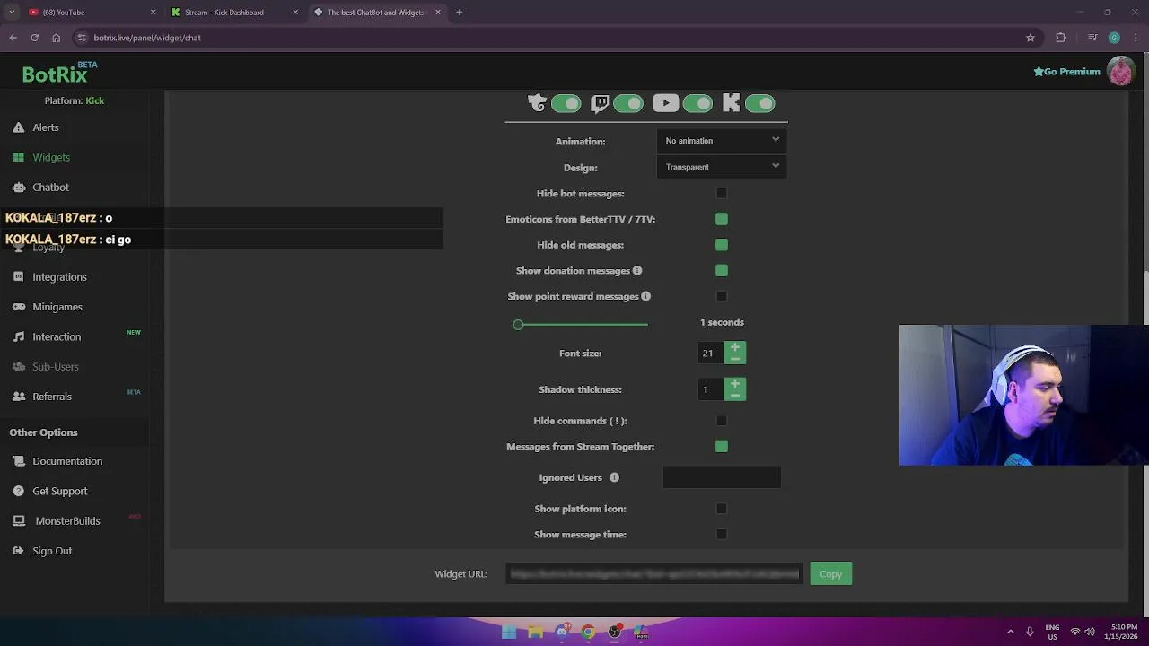This screenshot has height=646, width=1149.
Task: Bookmark this page with the star icon
Action: (1031, 38)
